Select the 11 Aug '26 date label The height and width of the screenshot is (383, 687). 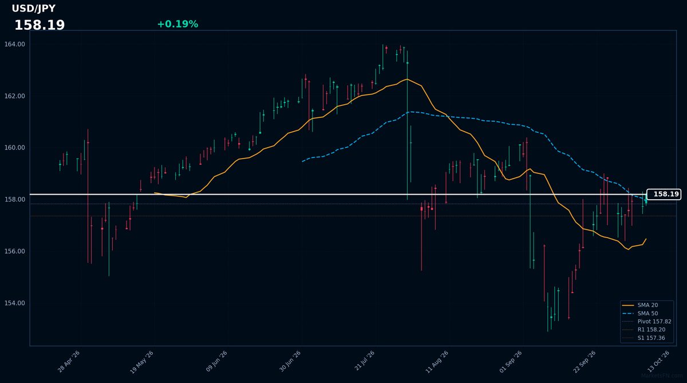coord(437,362)
